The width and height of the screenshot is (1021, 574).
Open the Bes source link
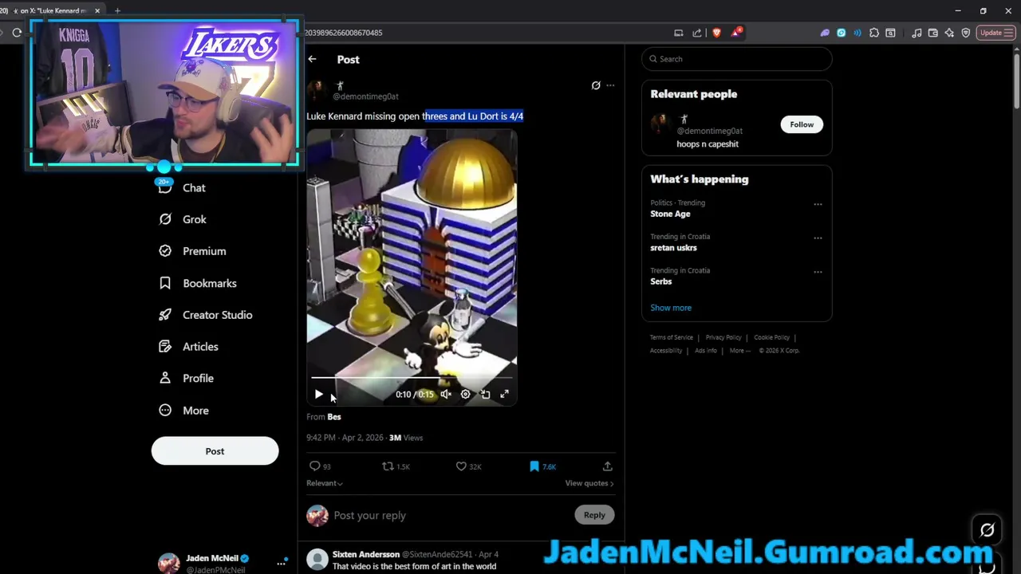334,417
